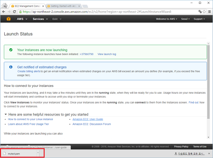Open the Edit dropdown in navbar
The image size is (213, 158).
point(57,19)
